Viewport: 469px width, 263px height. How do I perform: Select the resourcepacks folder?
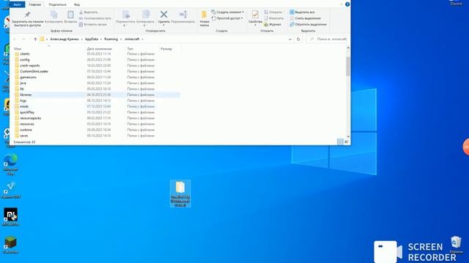[x=30, y=118]
